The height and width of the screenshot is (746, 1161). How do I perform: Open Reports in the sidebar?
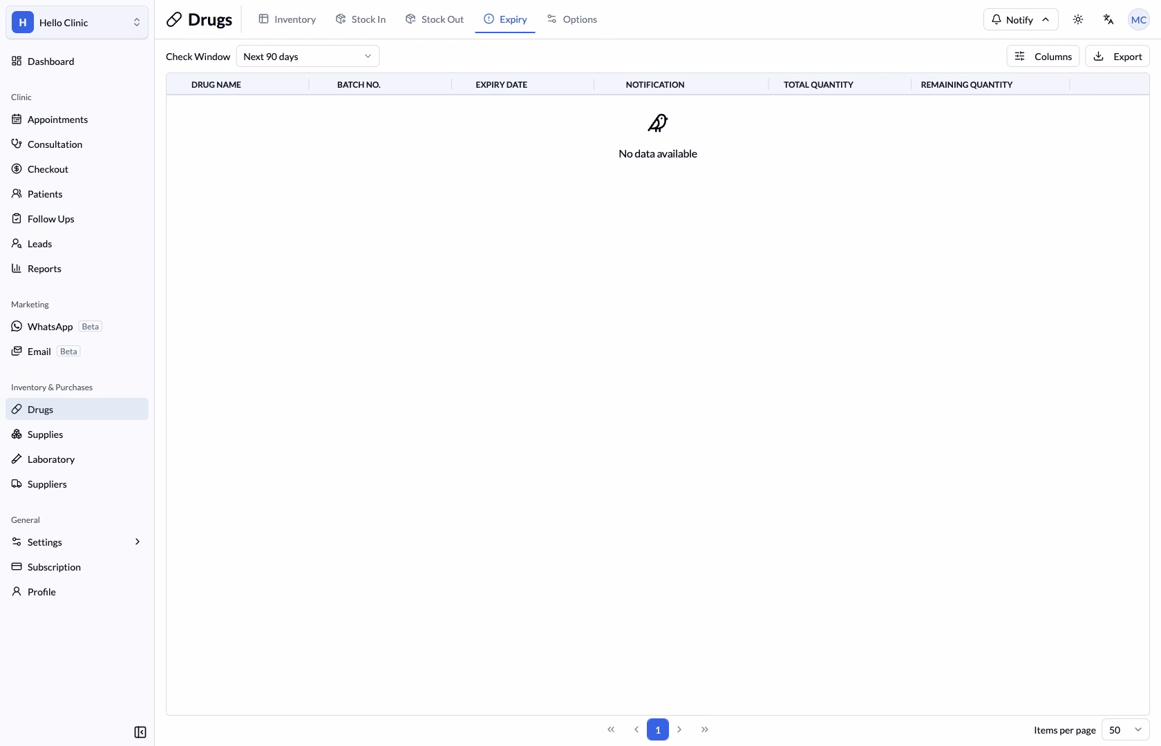pos(77,269)
